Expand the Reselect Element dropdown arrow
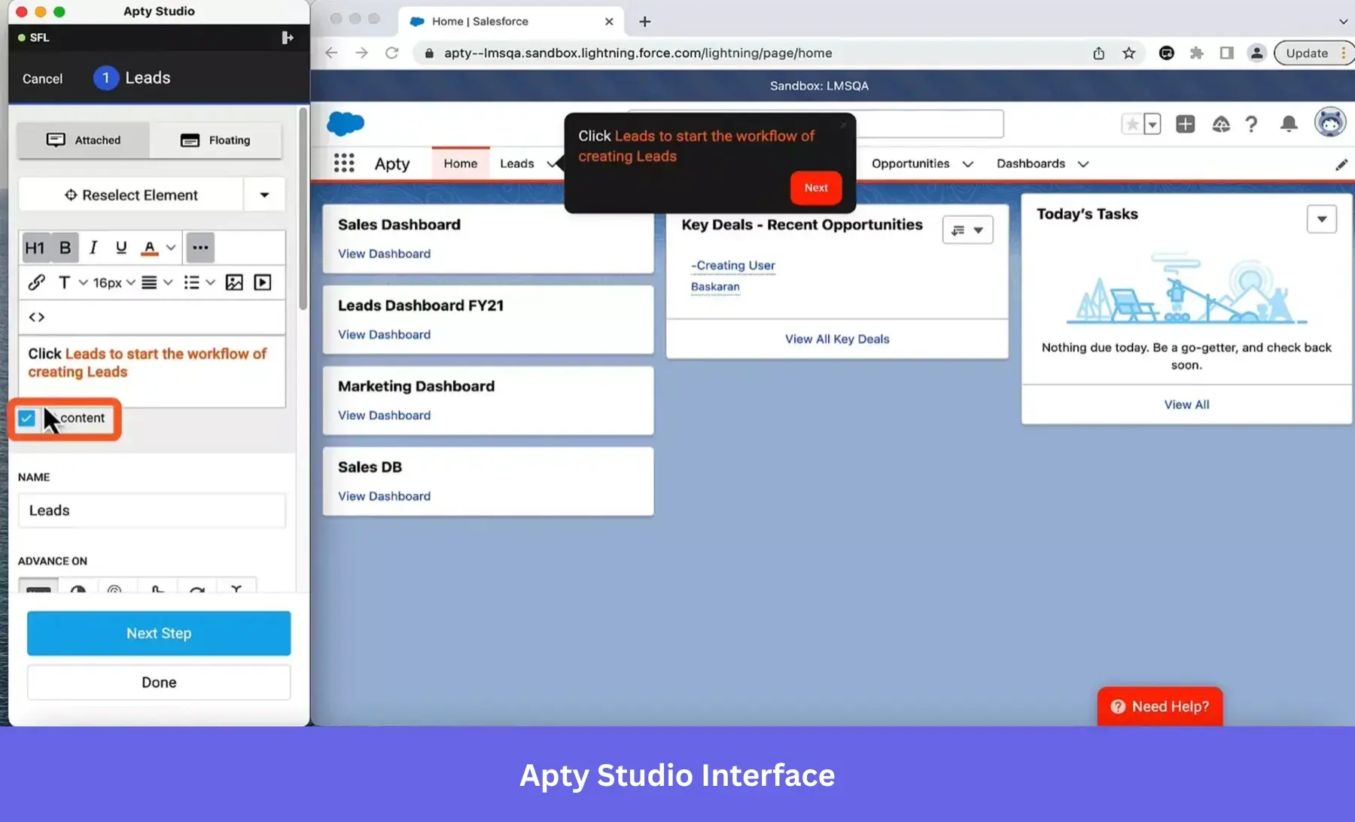Image resolution: width=1355 pixels, height=822 pixels. pyautogui.click(x=264, y=194)
